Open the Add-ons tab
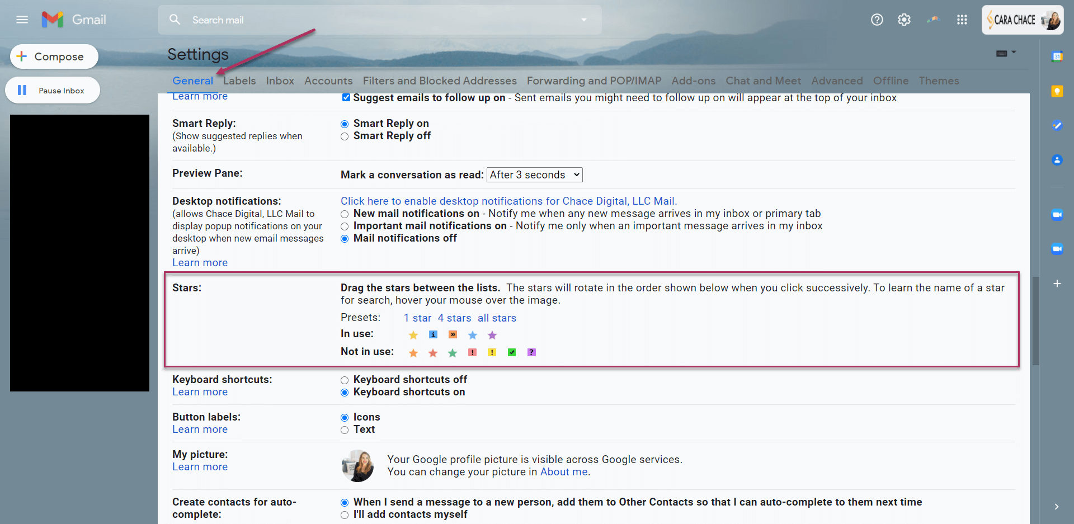Viewport: 1074px width, 524px height. point(694,81)
